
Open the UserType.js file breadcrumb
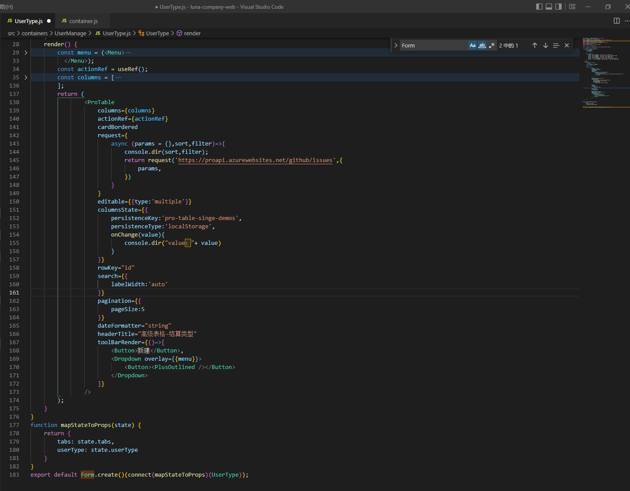113,33
